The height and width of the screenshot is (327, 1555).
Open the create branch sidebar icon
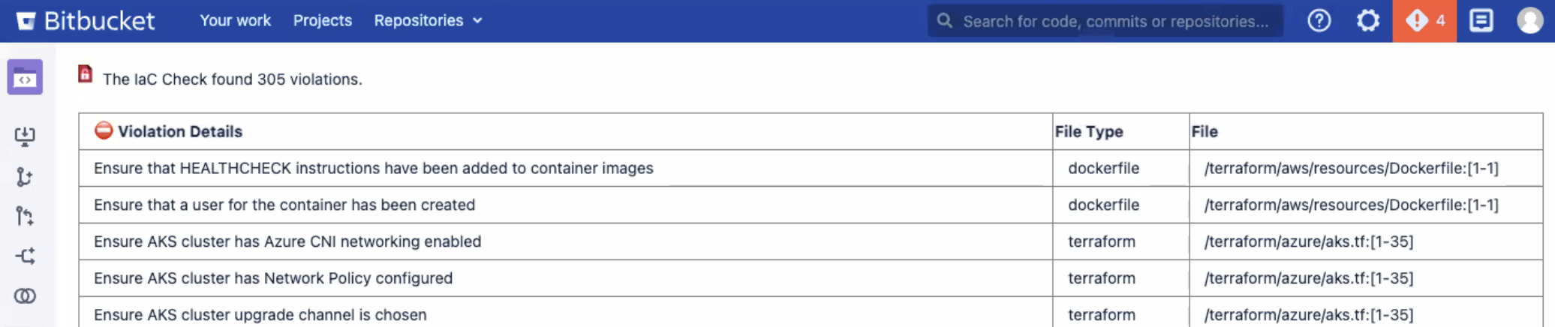[x=25, y=177]
